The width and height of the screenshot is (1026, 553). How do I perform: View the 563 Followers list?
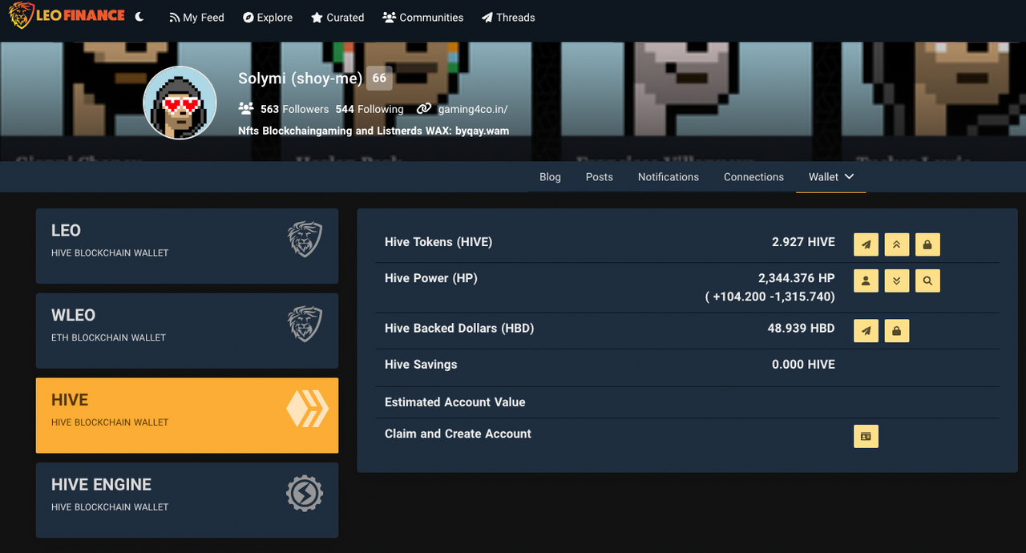(294, 109)
